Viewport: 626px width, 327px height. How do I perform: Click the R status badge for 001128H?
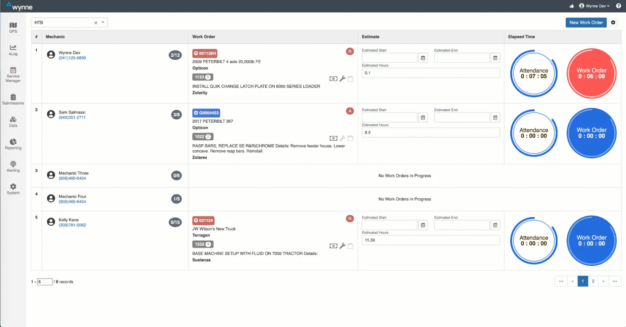click(x=350, y=51)
